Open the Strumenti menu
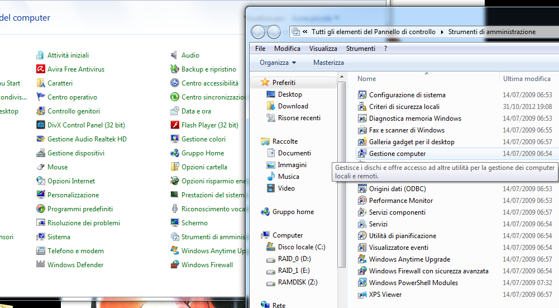The height and width of the screenshot is (308, 559). click(x=360, y=49)
